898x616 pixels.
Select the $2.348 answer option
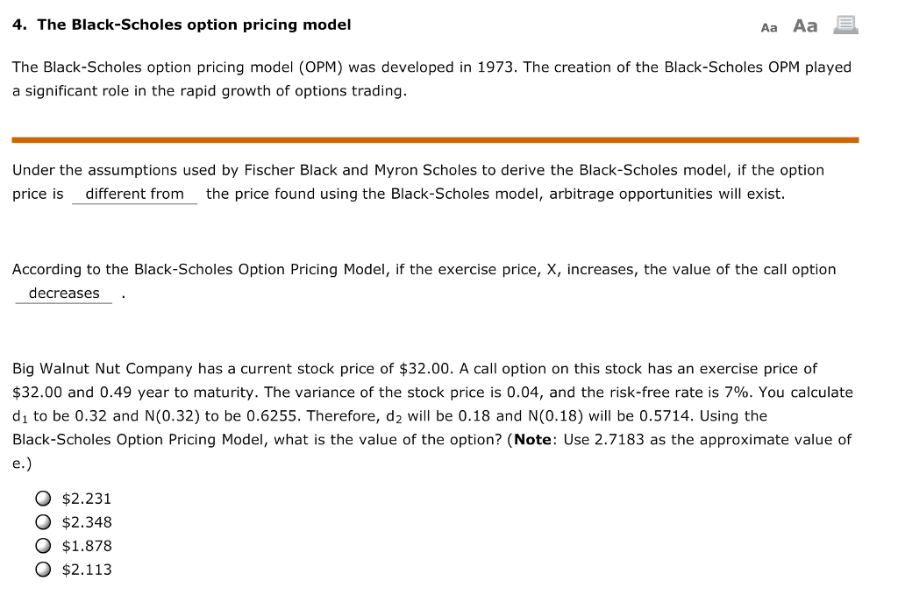pyautogui.click(x=42, y=521)
